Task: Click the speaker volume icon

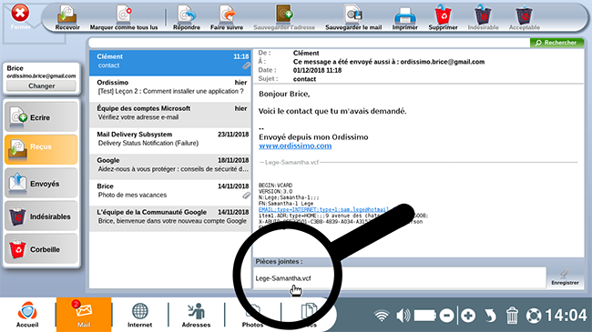Action: (x=403, y=316)
